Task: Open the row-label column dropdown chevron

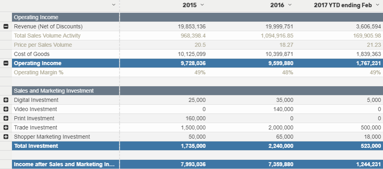Action: pos(114,5)
